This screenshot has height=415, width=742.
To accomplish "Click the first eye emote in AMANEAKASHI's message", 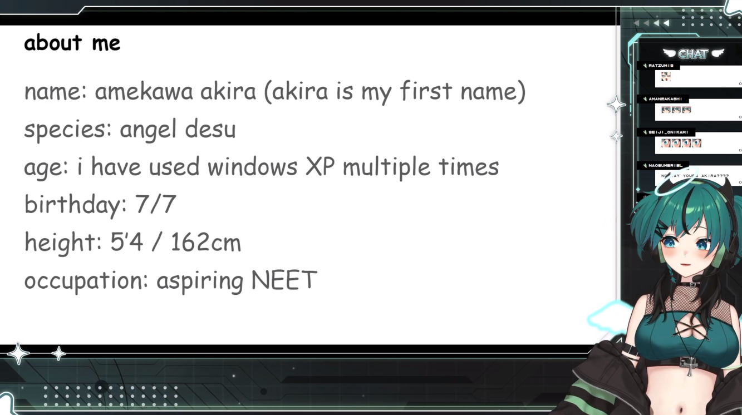I will [666, 110].
